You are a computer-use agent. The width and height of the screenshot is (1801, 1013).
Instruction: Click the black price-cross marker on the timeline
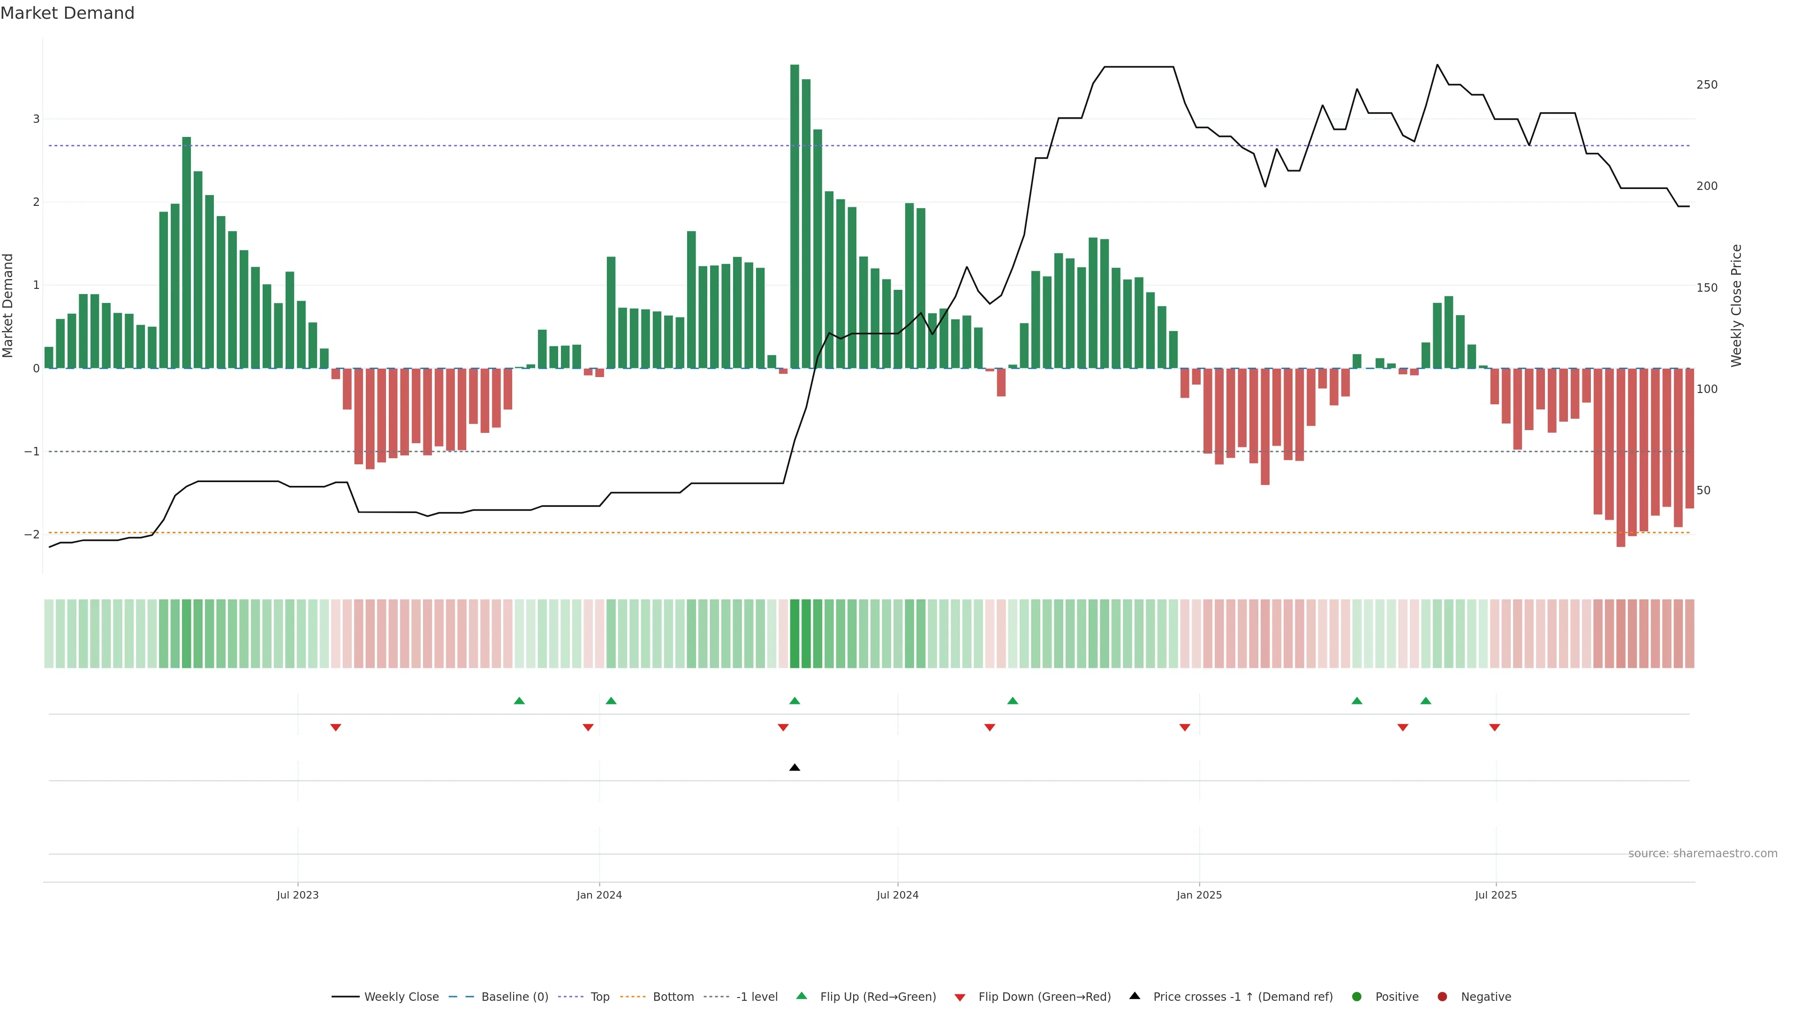(794, 768)
